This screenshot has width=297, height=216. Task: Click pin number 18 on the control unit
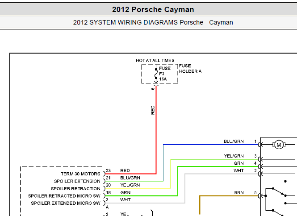108,192
